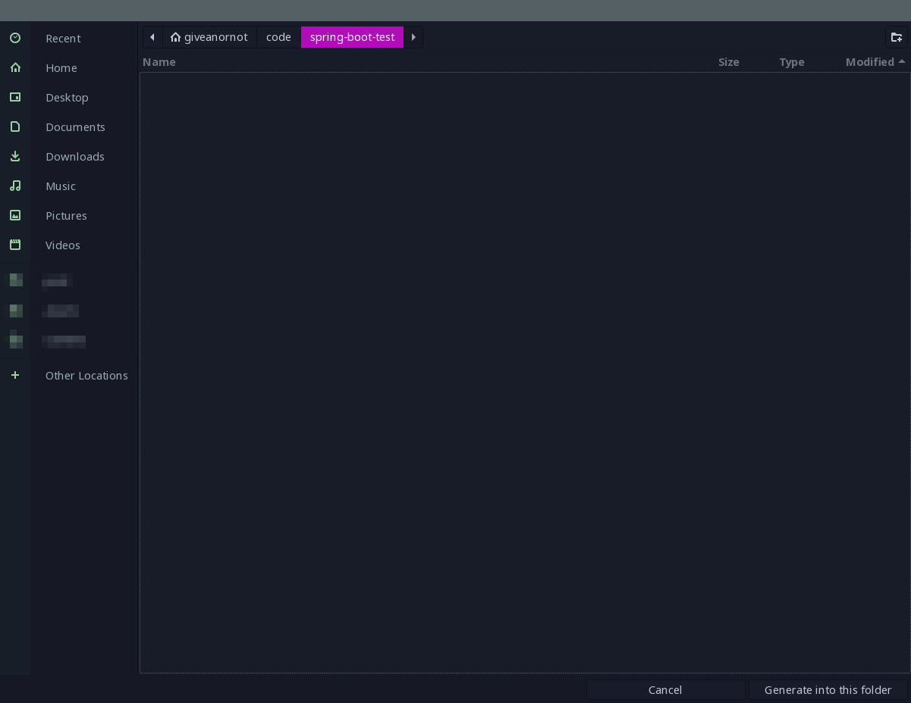Click the plus icon for Other Locations

pos(15,375)
